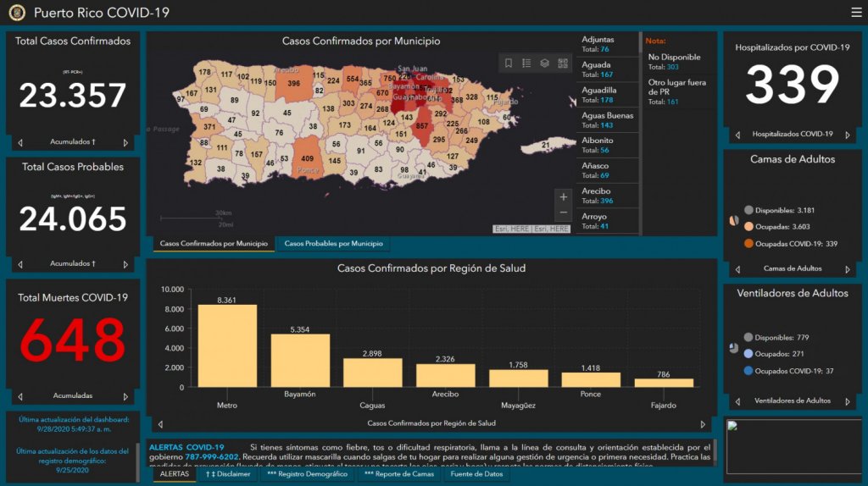Go to previous Camas de Adultos panel
Viewport: 868px width, 486px height.
tap(737, 269)
